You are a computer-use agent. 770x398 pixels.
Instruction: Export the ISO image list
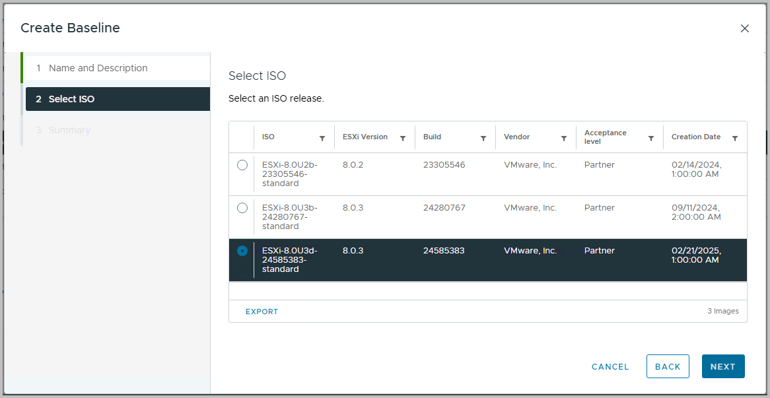click(x=262, y=311)
